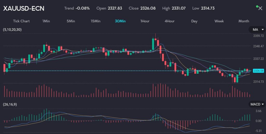Screen dimensions: 266x134
Task: Click the XAUUSD-ECN symbol title
Action: click(x=24, y=8)
